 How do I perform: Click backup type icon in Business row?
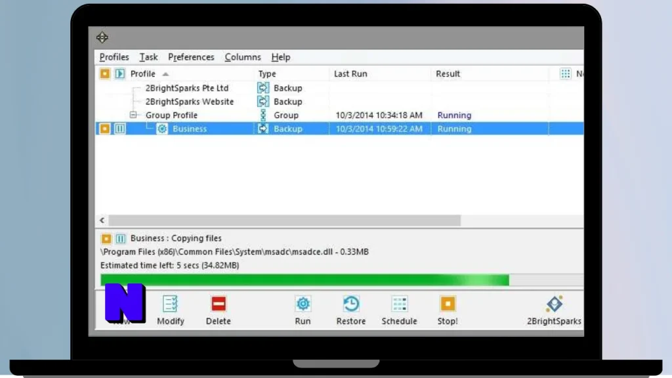tap(263, 129)
